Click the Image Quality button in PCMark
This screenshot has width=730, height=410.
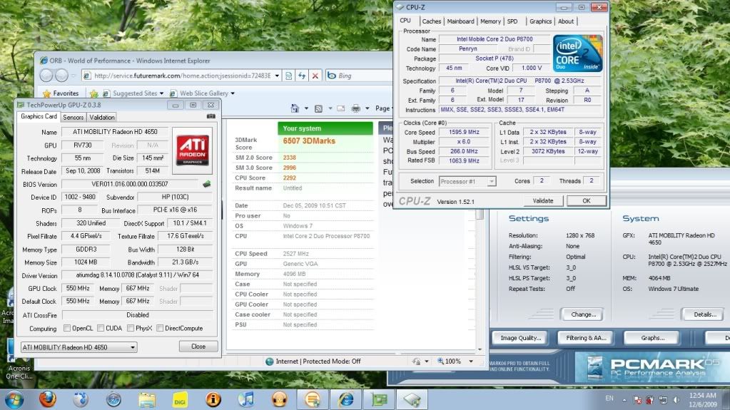tap(520, 338)
